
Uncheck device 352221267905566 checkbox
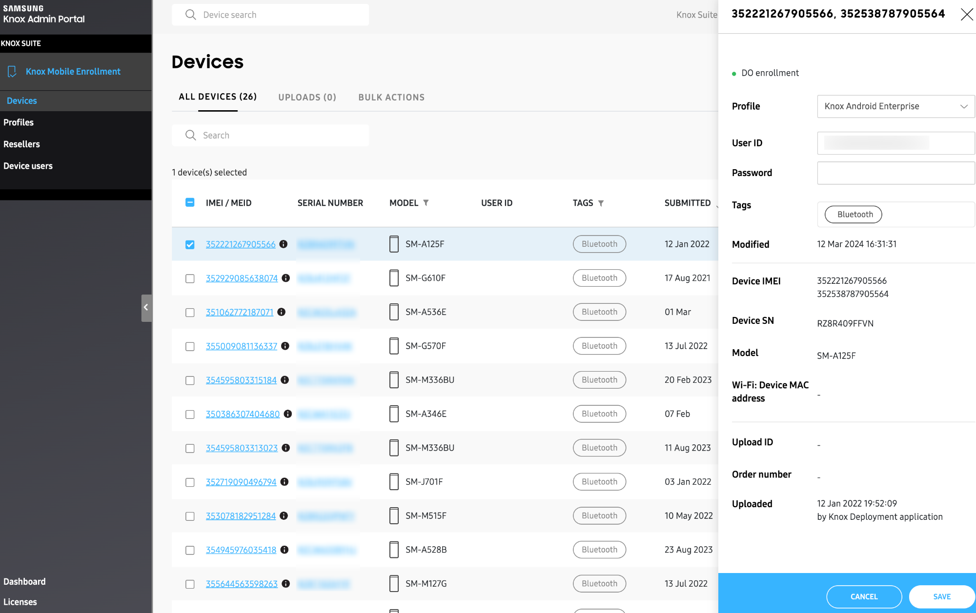[x=190, y=244]
